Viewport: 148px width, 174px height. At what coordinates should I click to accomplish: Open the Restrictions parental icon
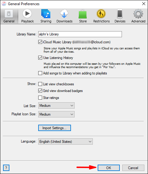point(101,14)
